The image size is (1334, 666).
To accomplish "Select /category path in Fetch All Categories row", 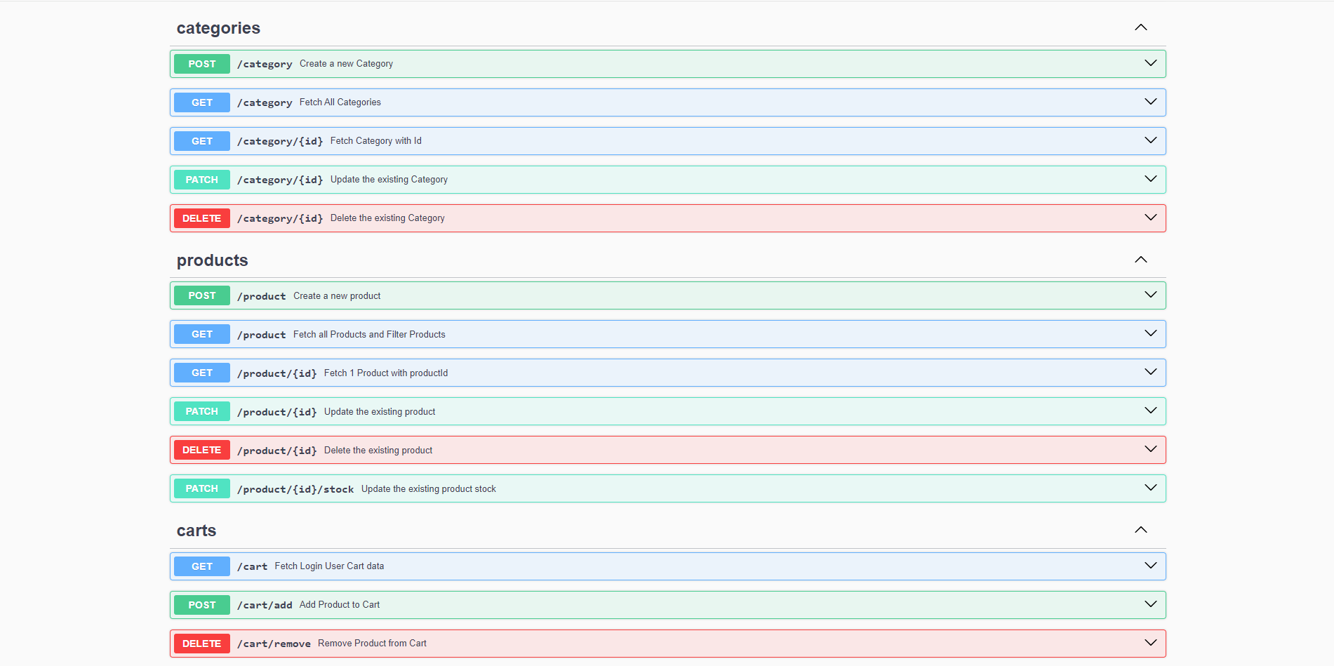I will (265, 102).
